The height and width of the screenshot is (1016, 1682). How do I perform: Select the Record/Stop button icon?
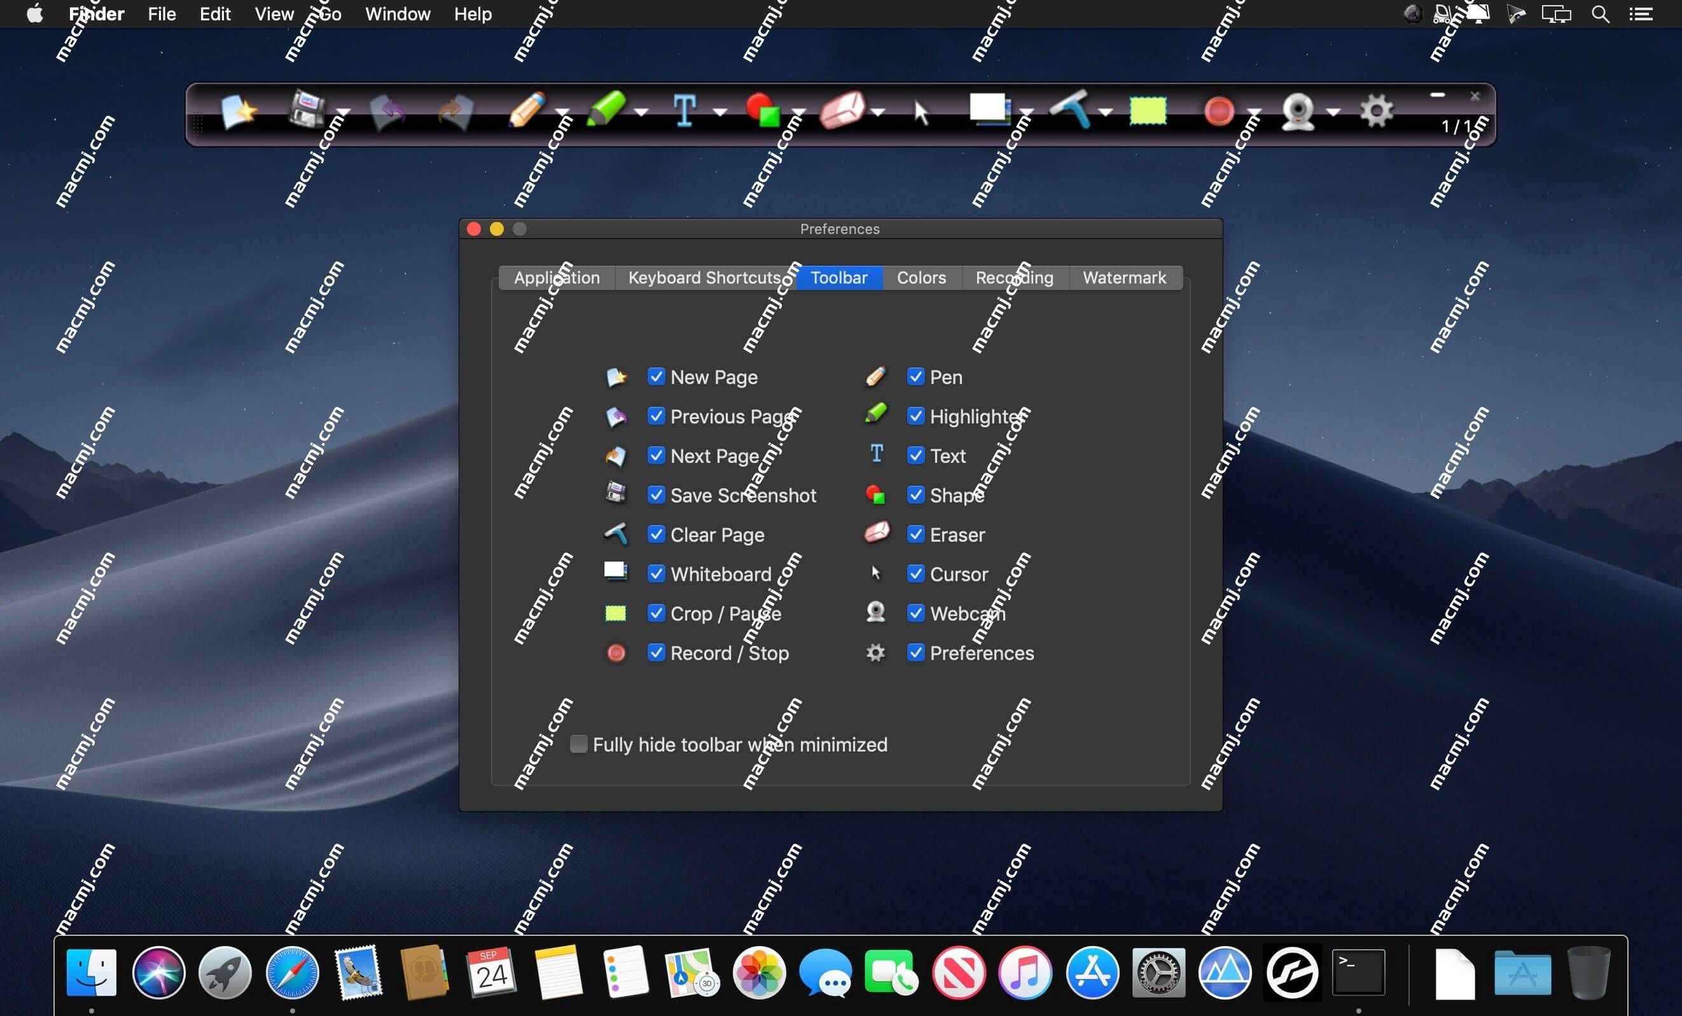(x=615, y=654)
